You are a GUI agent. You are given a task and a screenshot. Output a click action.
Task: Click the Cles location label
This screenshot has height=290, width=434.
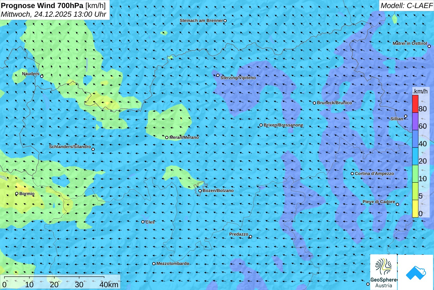click(x=150, y=222)
